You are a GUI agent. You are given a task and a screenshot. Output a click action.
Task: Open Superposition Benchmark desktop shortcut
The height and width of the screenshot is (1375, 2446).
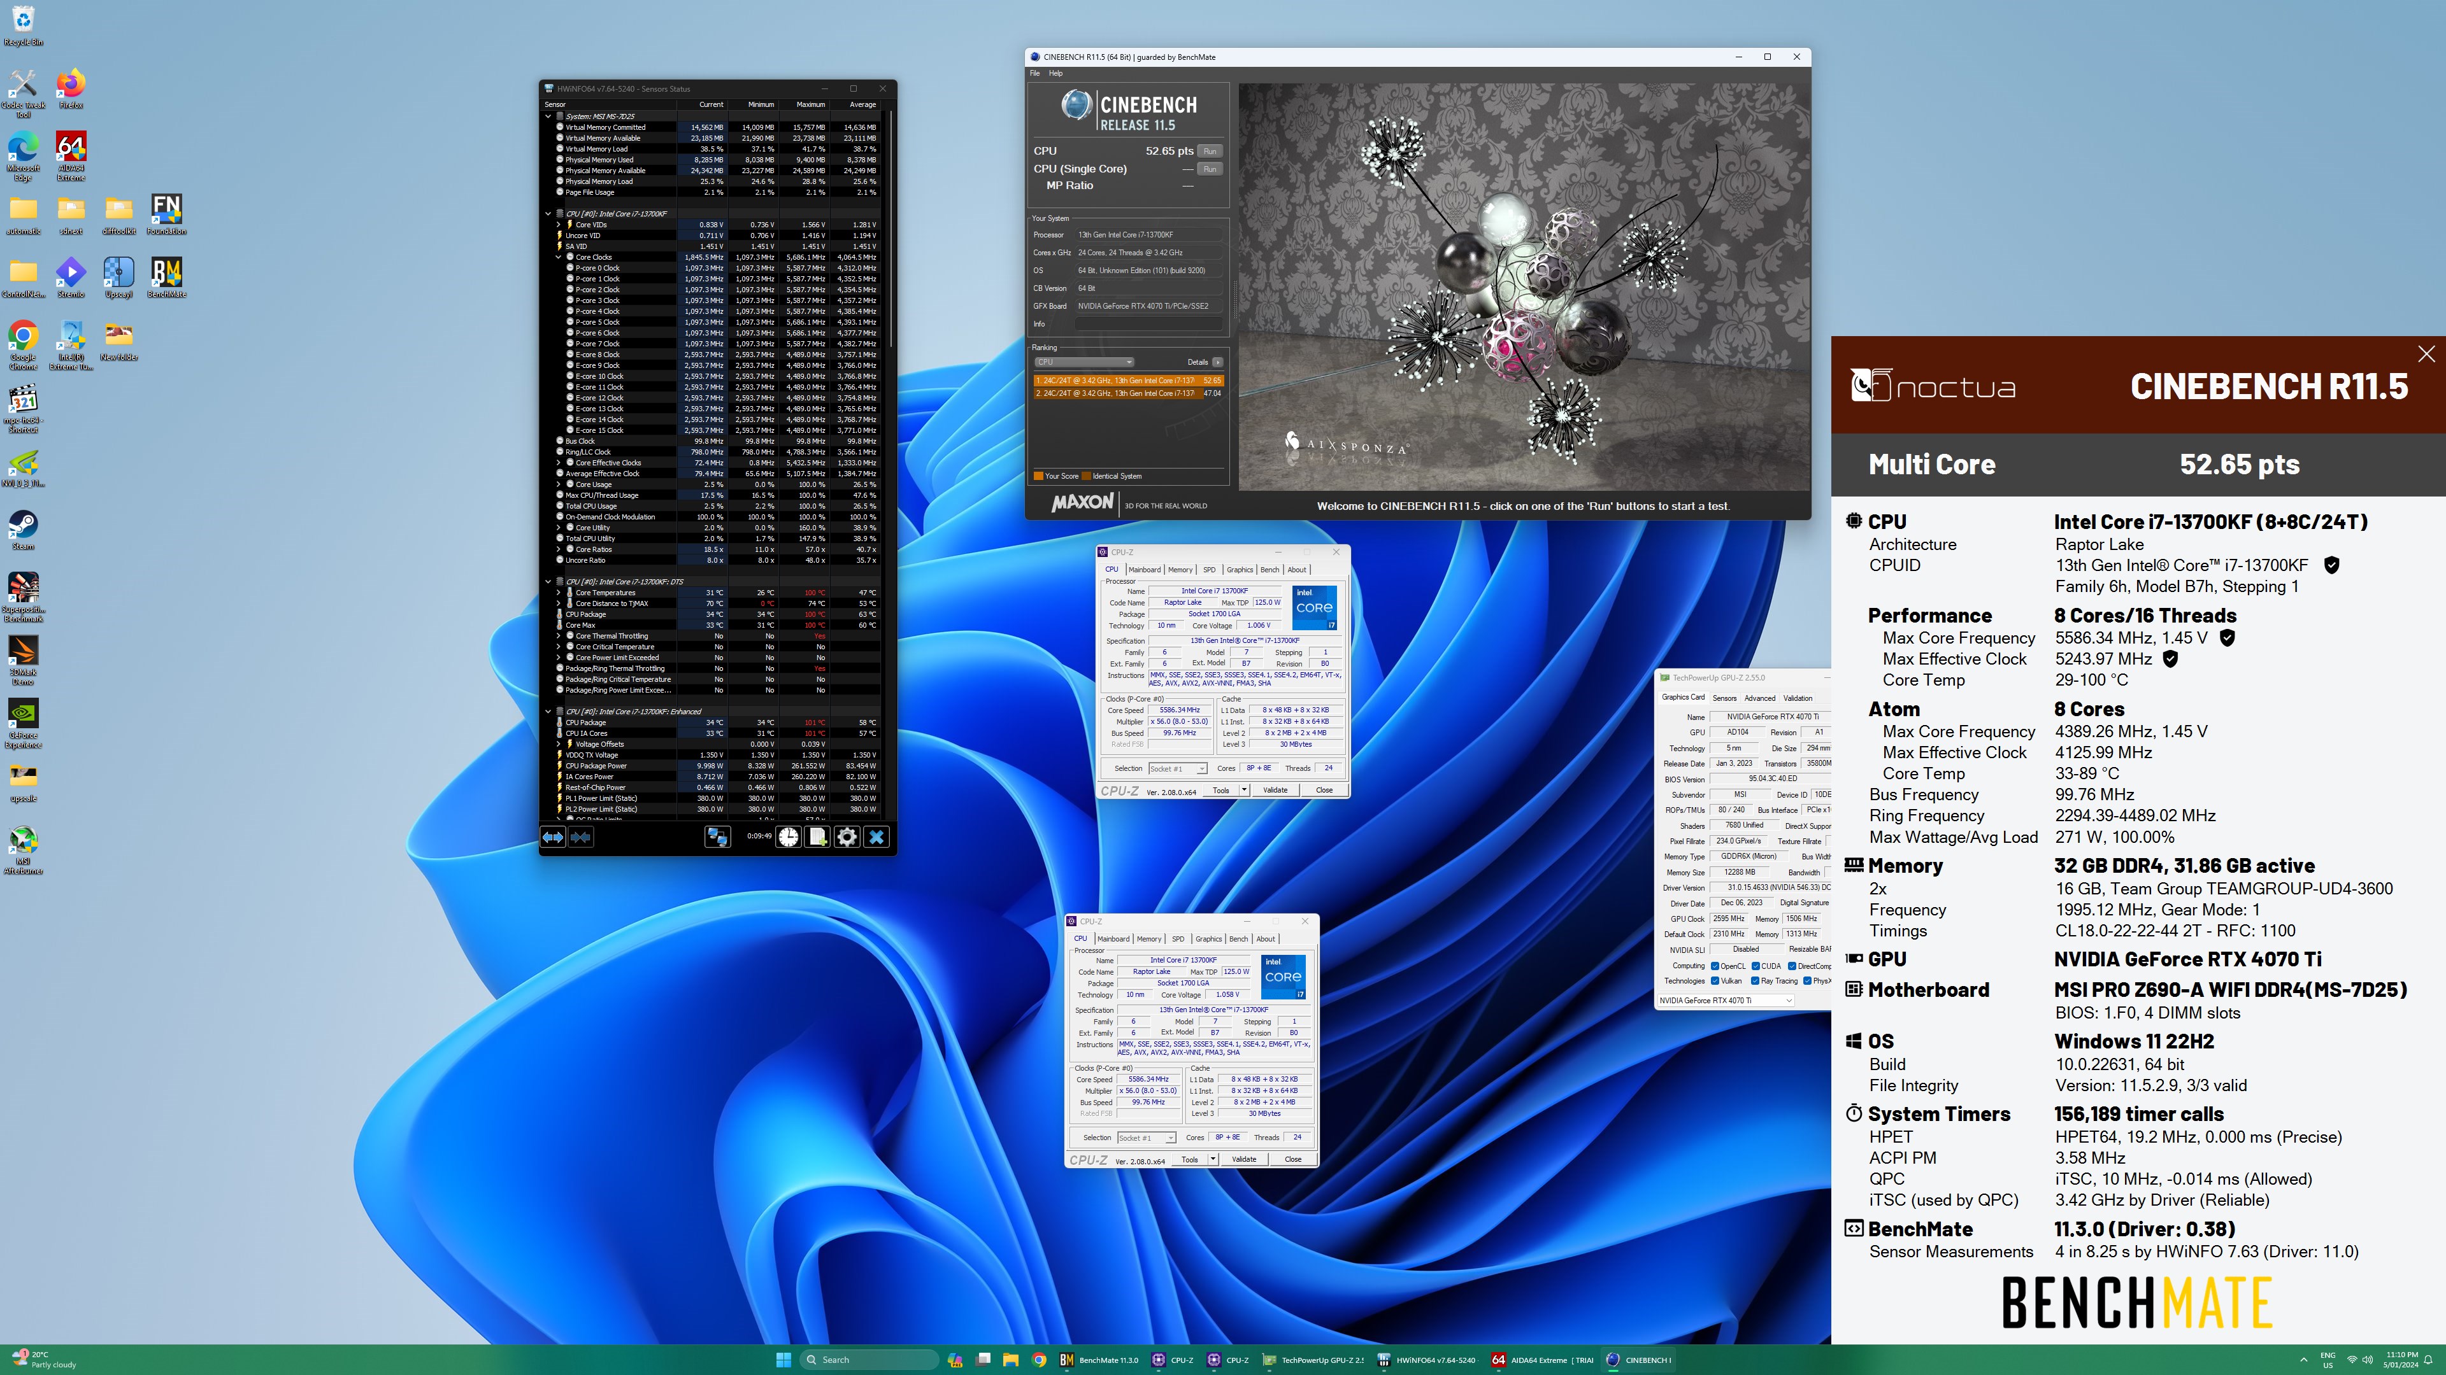click(x=23, y=597)
